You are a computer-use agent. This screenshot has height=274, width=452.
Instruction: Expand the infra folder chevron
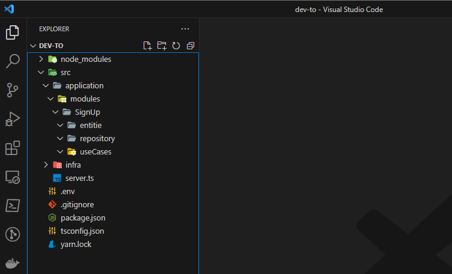tap(46, 165)
